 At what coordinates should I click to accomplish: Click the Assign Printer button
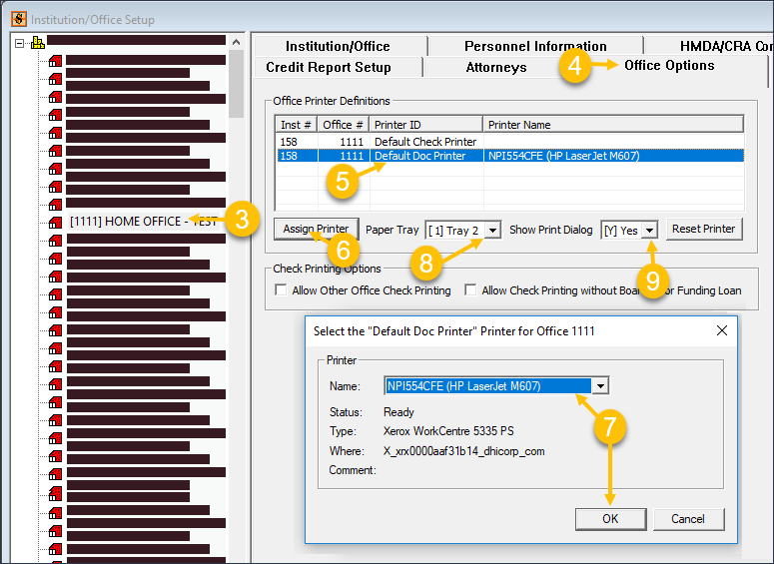(316, 229)
